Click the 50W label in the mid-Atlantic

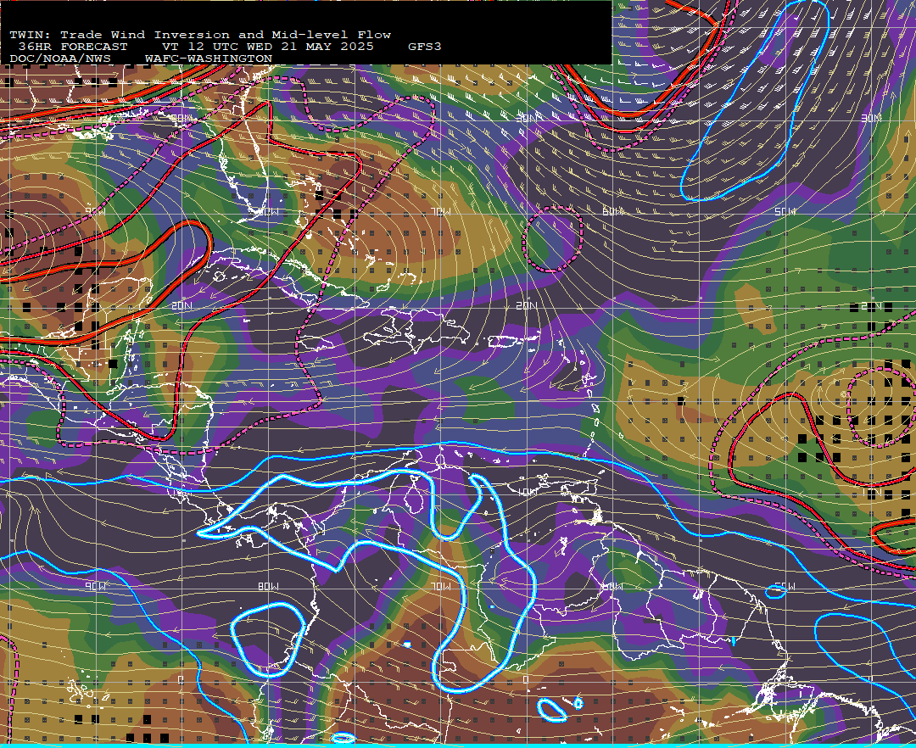tap(785, 211)
